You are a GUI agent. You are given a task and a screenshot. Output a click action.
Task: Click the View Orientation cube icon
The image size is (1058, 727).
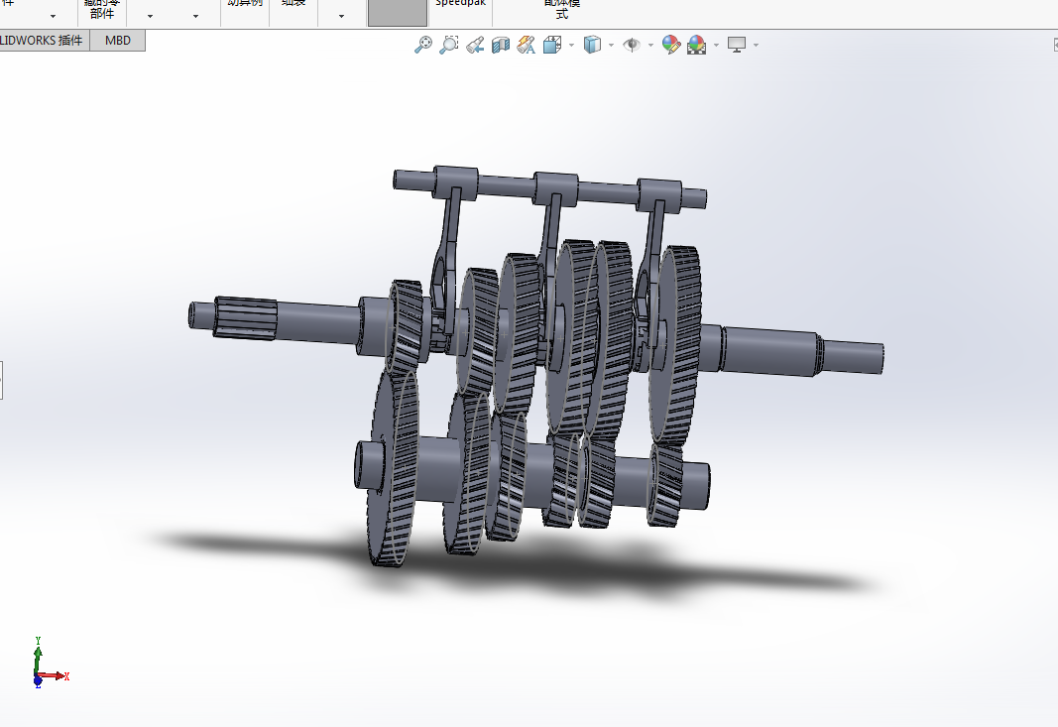[552, 45]
